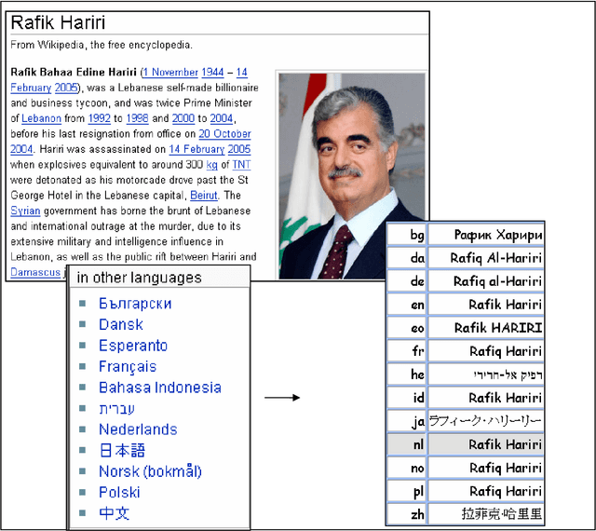The height and width of the screenshot is (531, 596).
Task: Open the 中文 language version
Action: (114, 513)
